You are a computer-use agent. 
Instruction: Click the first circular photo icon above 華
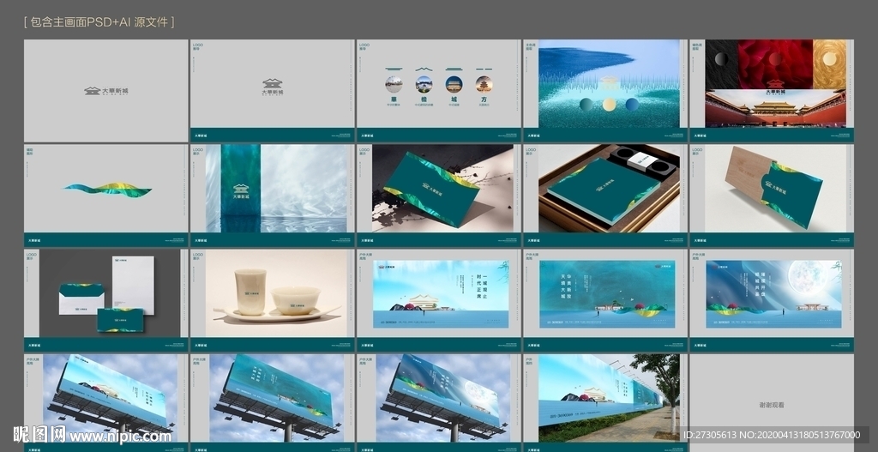click(x=394, y=84)
